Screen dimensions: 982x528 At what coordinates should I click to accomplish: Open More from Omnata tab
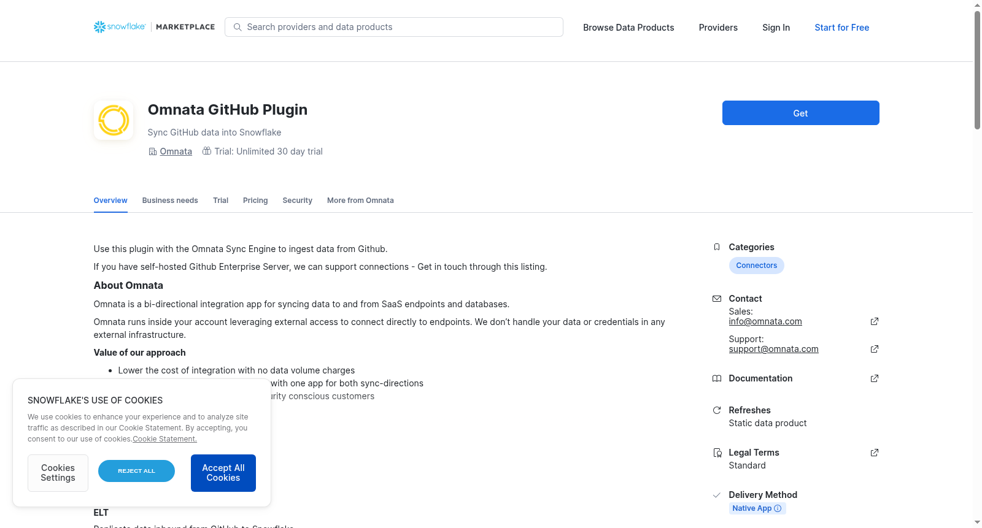pos(360,201)
